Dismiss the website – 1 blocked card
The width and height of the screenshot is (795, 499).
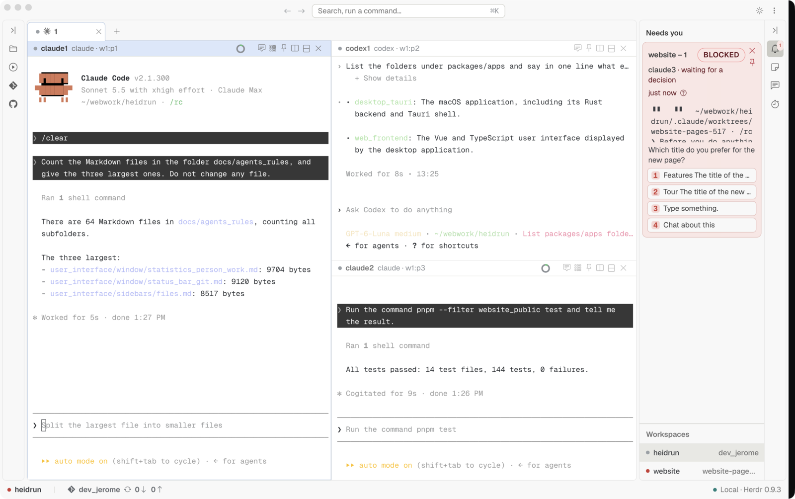pyautogui.click(x=752, y=51)
